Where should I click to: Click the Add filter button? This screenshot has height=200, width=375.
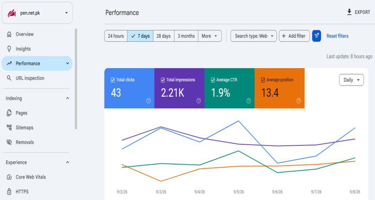point(294,36)
